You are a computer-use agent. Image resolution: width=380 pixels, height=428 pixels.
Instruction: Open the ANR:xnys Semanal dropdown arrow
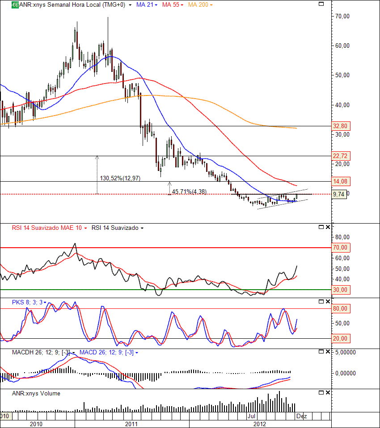point(130,5)
